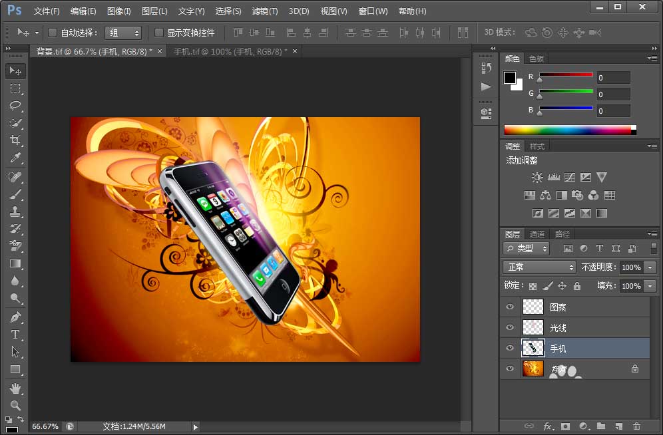Select the Quick Selection tool

[x=16, y=123]
